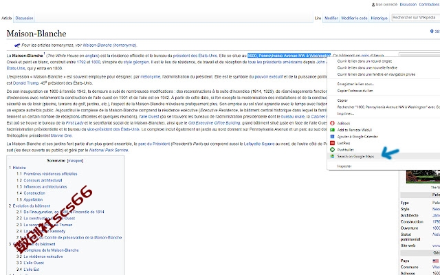Open the Lafayette Square link
The image size is (440, 275).
259,144
